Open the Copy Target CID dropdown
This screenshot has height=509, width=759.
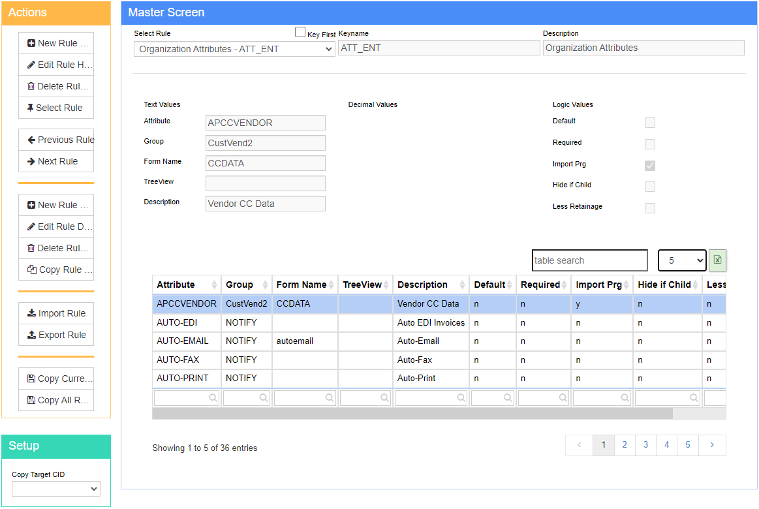point(56,489)
